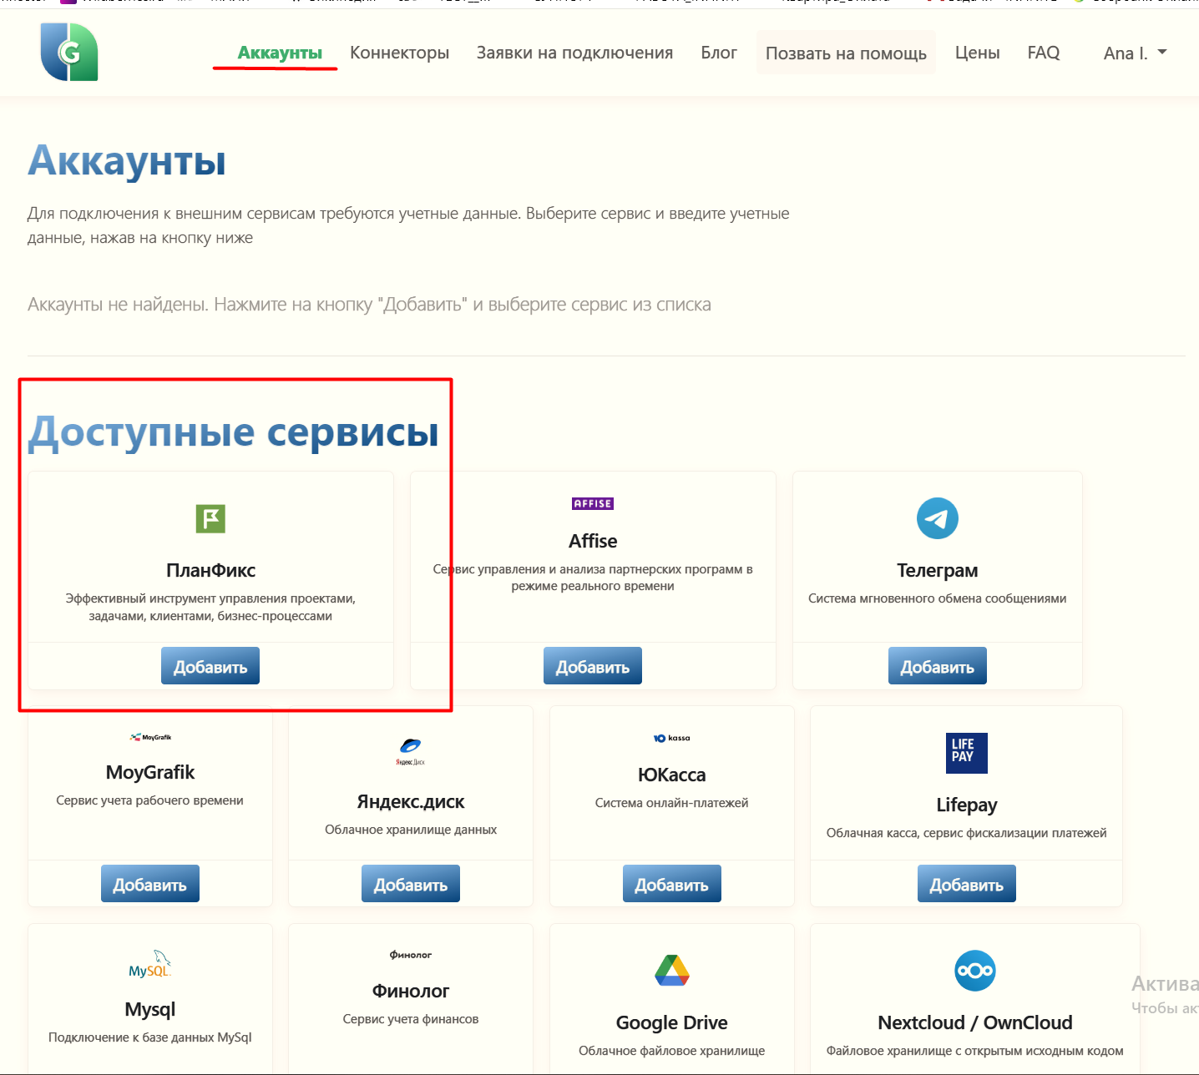Click text 'Облачное файловое хранилище'
Viewport: 1199px width, 1075px height.
tap(671, 1051)
